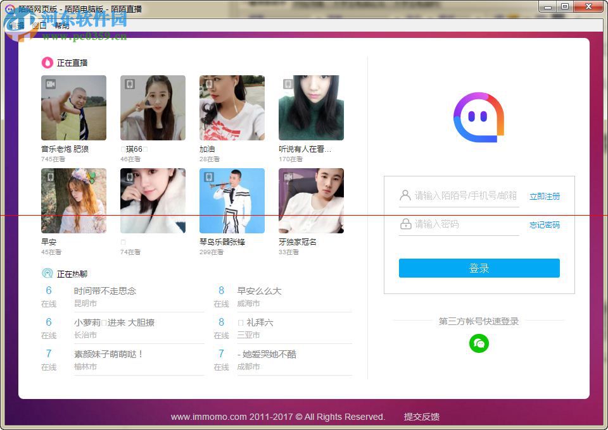Click the Momo logo above login form
This screenshot has width=608, height=430.
[x=479, y=117]
